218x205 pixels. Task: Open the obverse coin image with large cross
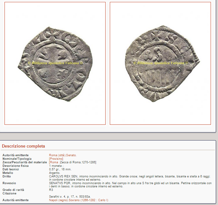pyautogui.click(x=55, y=63)
